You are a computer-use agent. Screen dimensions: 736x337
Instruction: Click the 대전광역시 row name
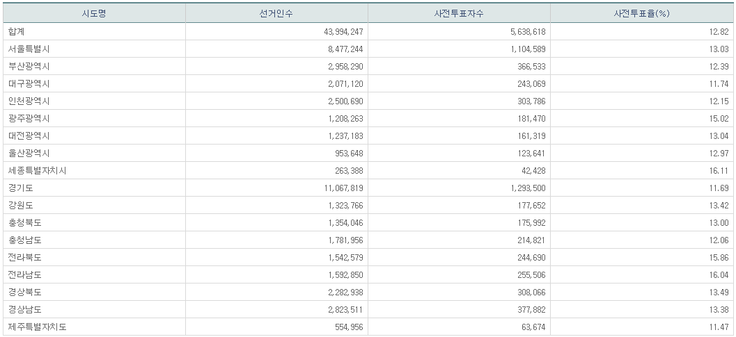(x=29, y=135)
